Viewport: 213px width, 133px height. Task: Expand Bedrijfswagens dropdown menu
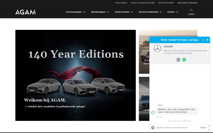[x=100, y=12]
